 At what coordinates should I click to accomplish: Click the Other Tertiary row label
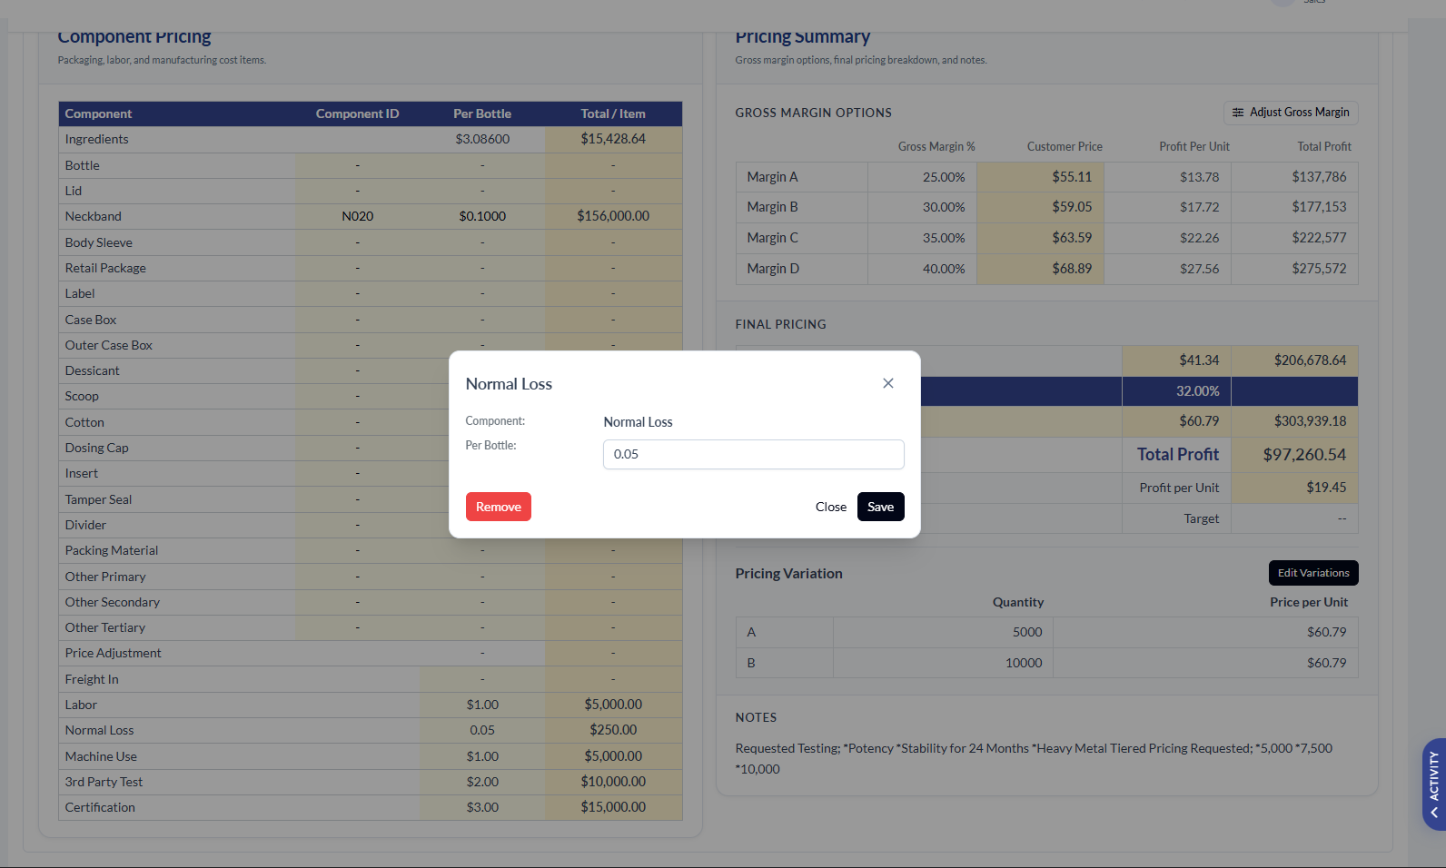tap(104, 627)
